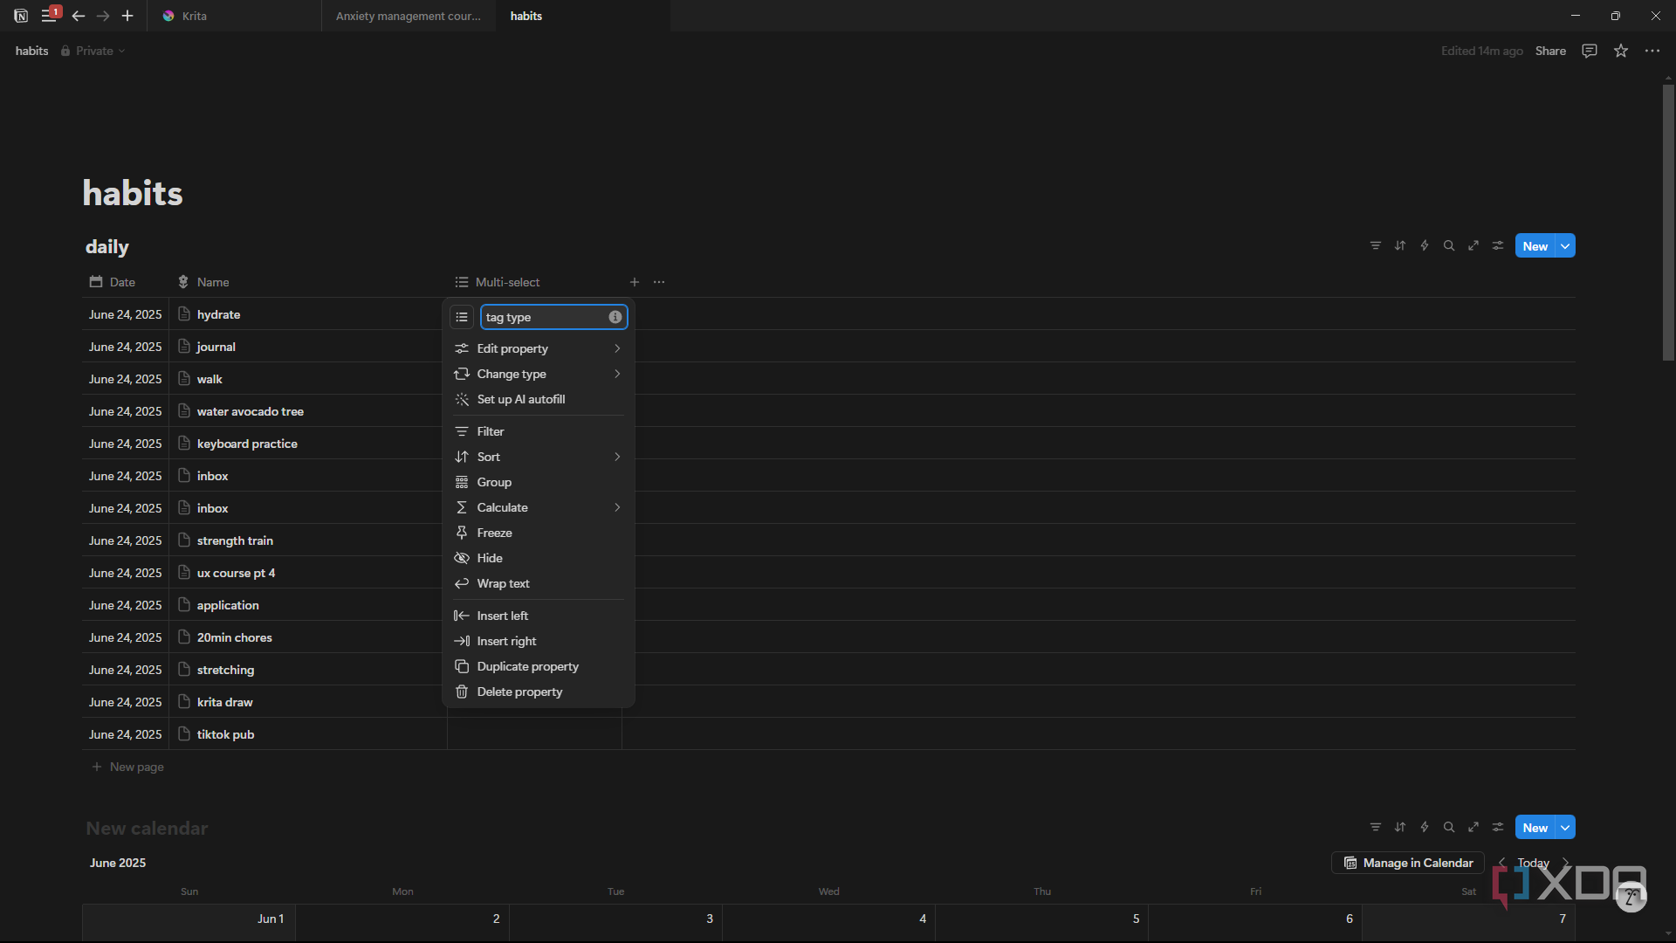Open automations icon for calendar view

(1425, 828)
